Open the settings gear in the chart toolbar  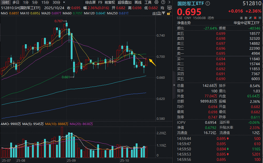156,2
